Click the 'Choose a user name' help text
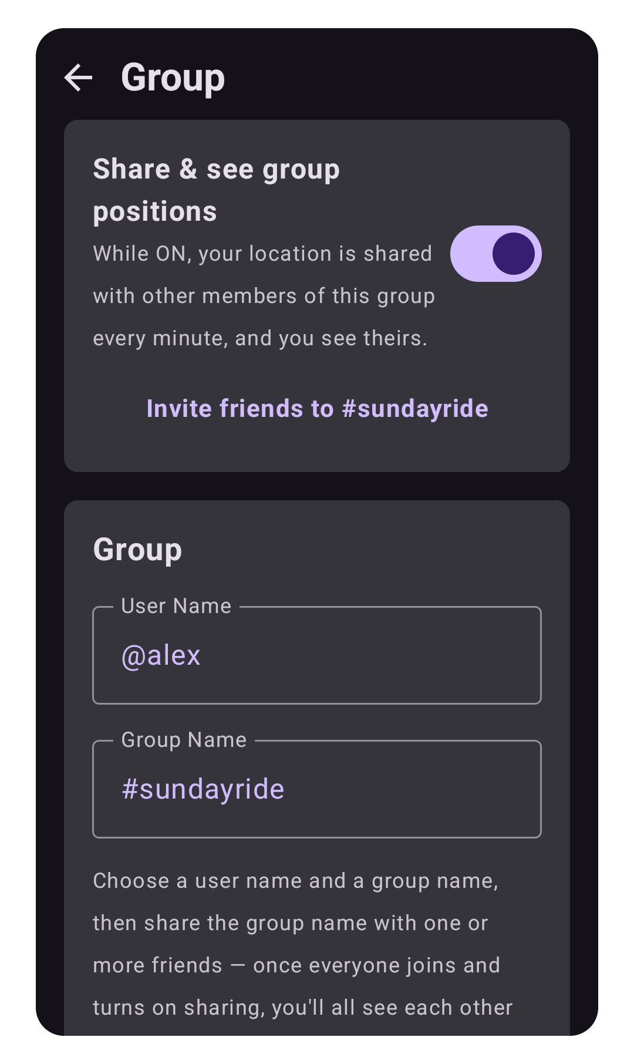This screenshot has width=634, height=1064. 295,881
